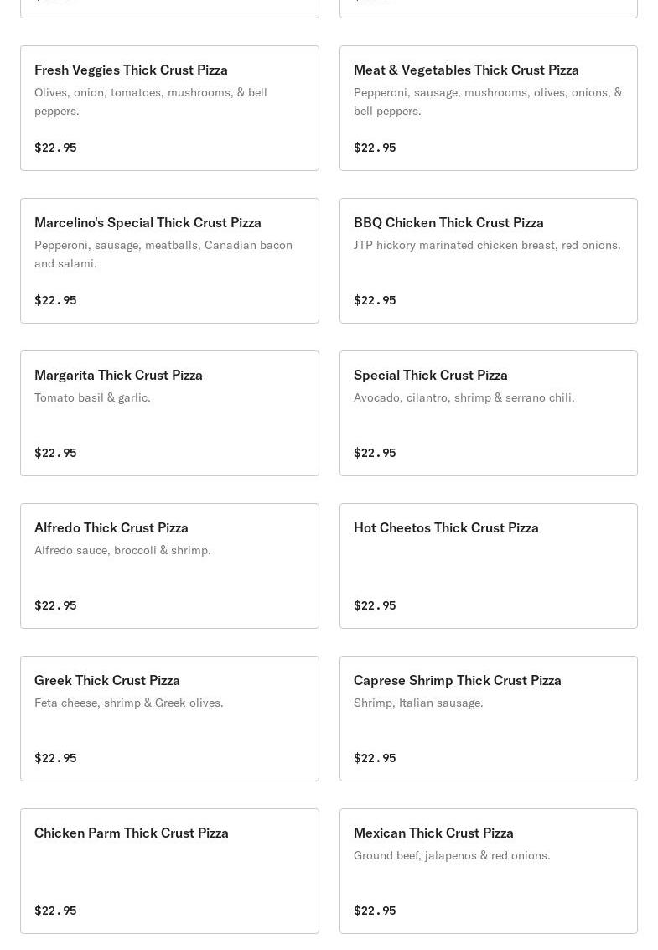This screenshot has height=950, width=658.
Task: Select the Margarita Thick Crust Pizza
Action: pyautogui.click(x=118, y=375)
